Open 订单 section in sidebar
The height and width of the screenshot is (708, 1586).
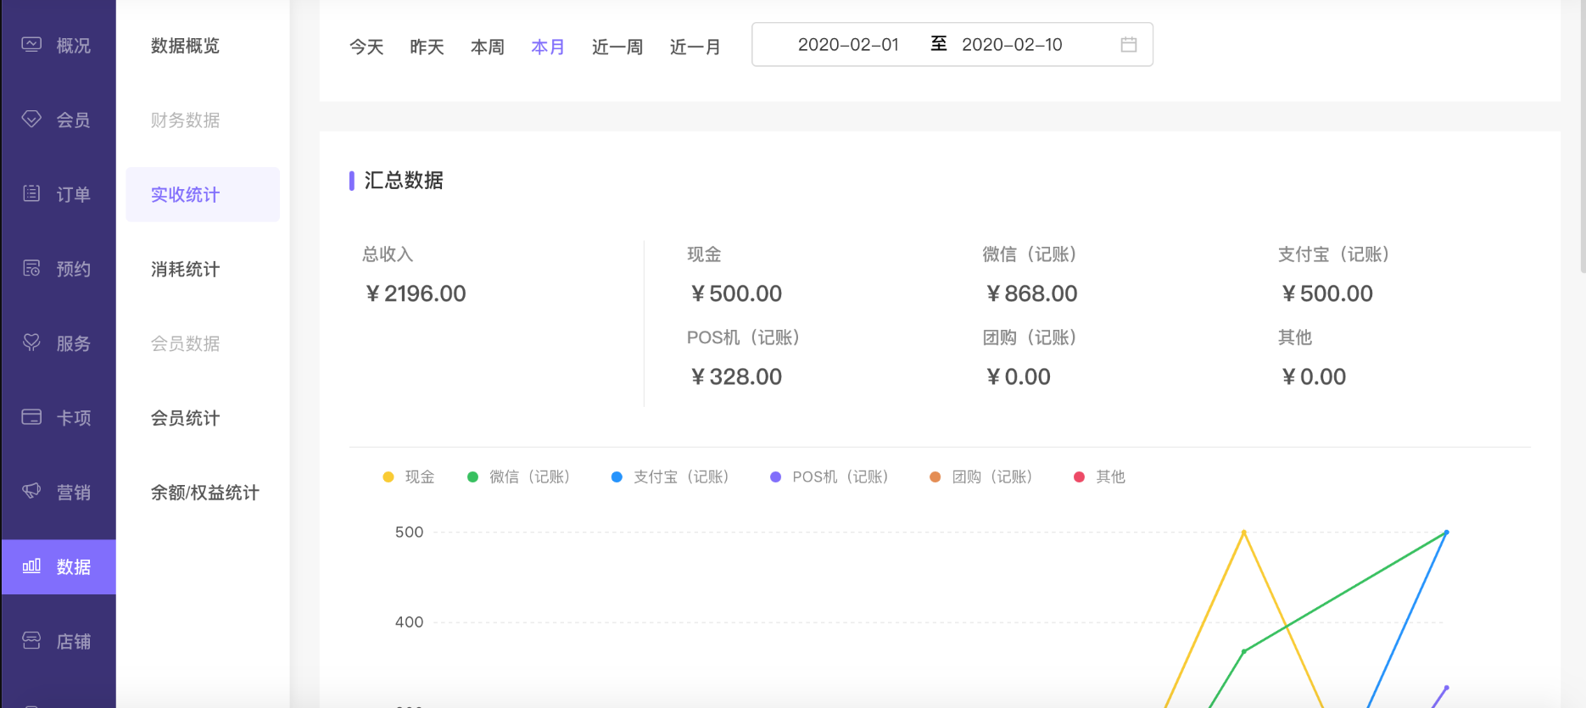pyautogui.click(x=59, y=194)
